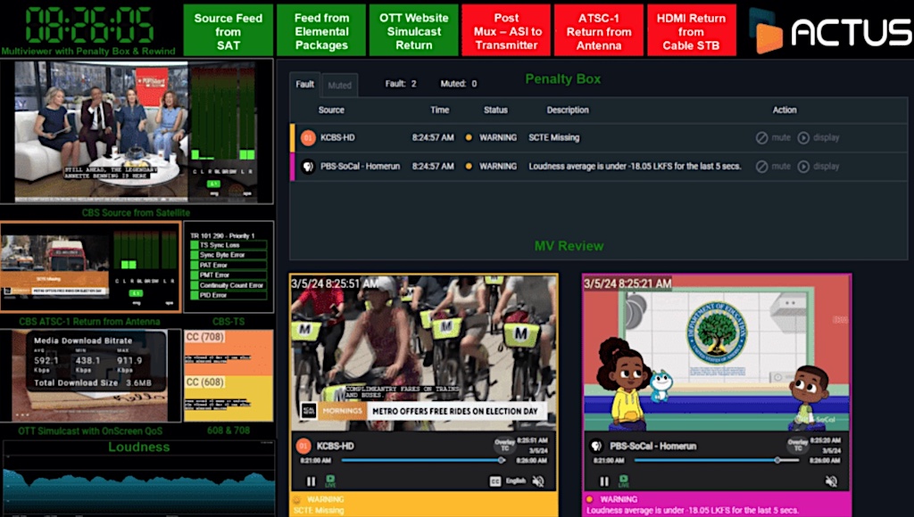914x517 pixels.
Task: Choose the OTT Website Simulcast Return button
Action: point(414,31)
